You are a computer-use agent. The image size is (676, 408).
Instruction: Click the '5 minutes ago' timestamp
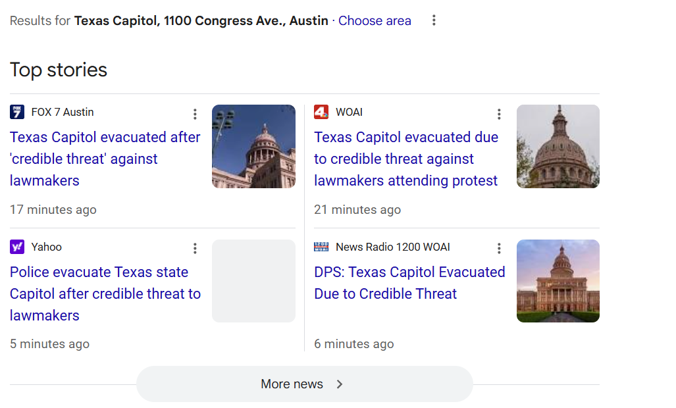[49, 344]
